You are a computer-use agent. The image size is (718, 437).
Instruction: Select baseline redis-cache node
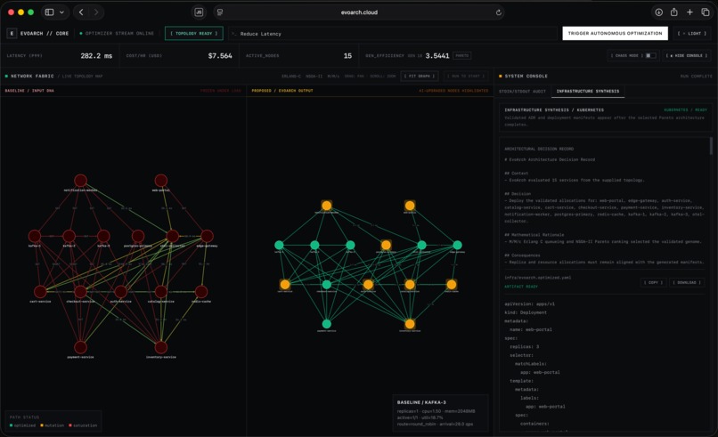pyautogui.click(x=201, y=292)
